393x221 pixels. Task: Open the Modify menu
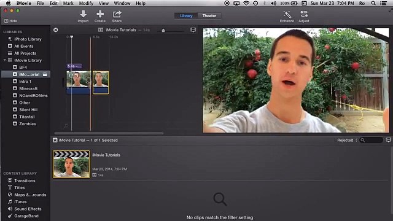coord(86,3)
